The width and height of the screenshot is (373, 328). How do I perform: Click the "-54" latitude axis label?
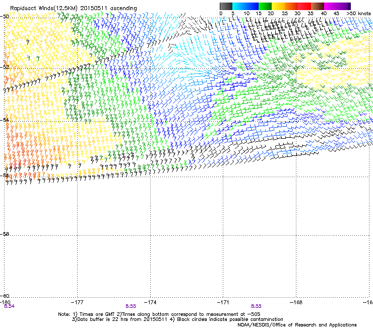click(x=5, y=120)
